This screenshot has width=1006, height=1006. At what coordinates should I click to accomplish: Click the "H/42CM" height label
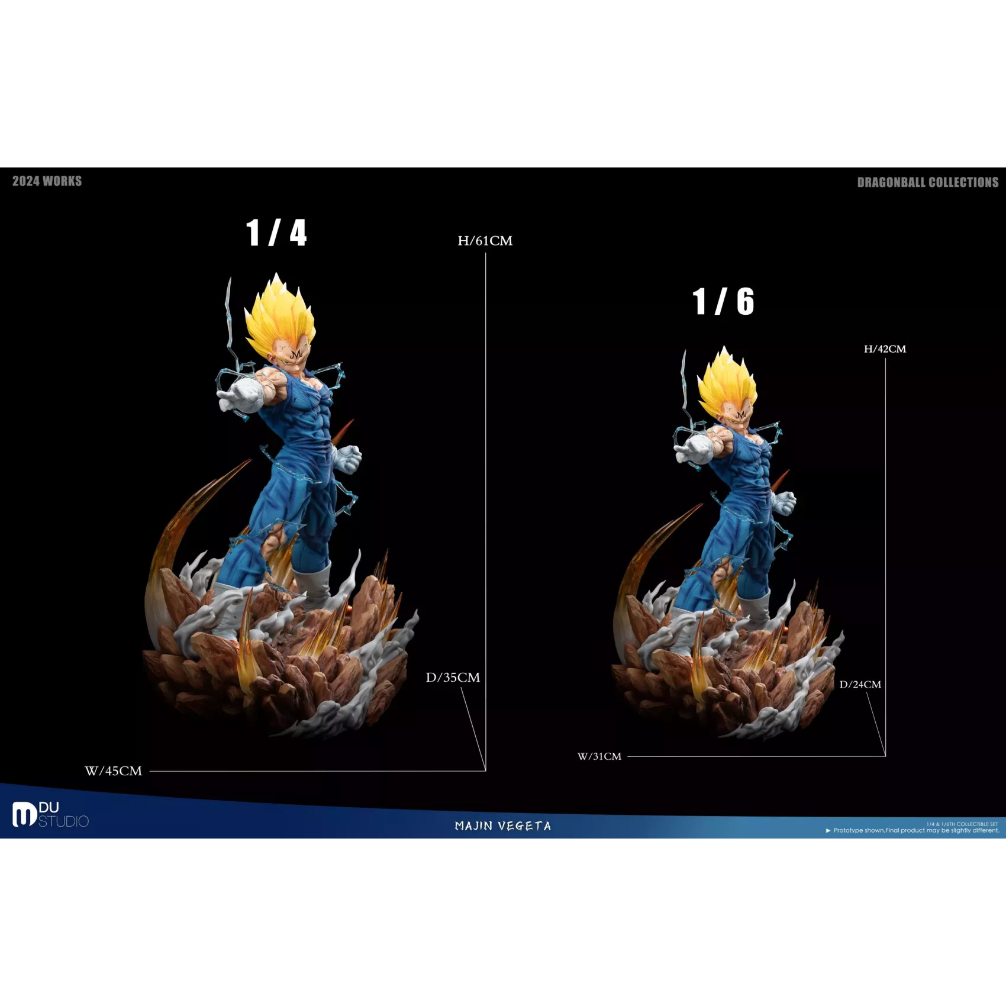coord(885,349)
